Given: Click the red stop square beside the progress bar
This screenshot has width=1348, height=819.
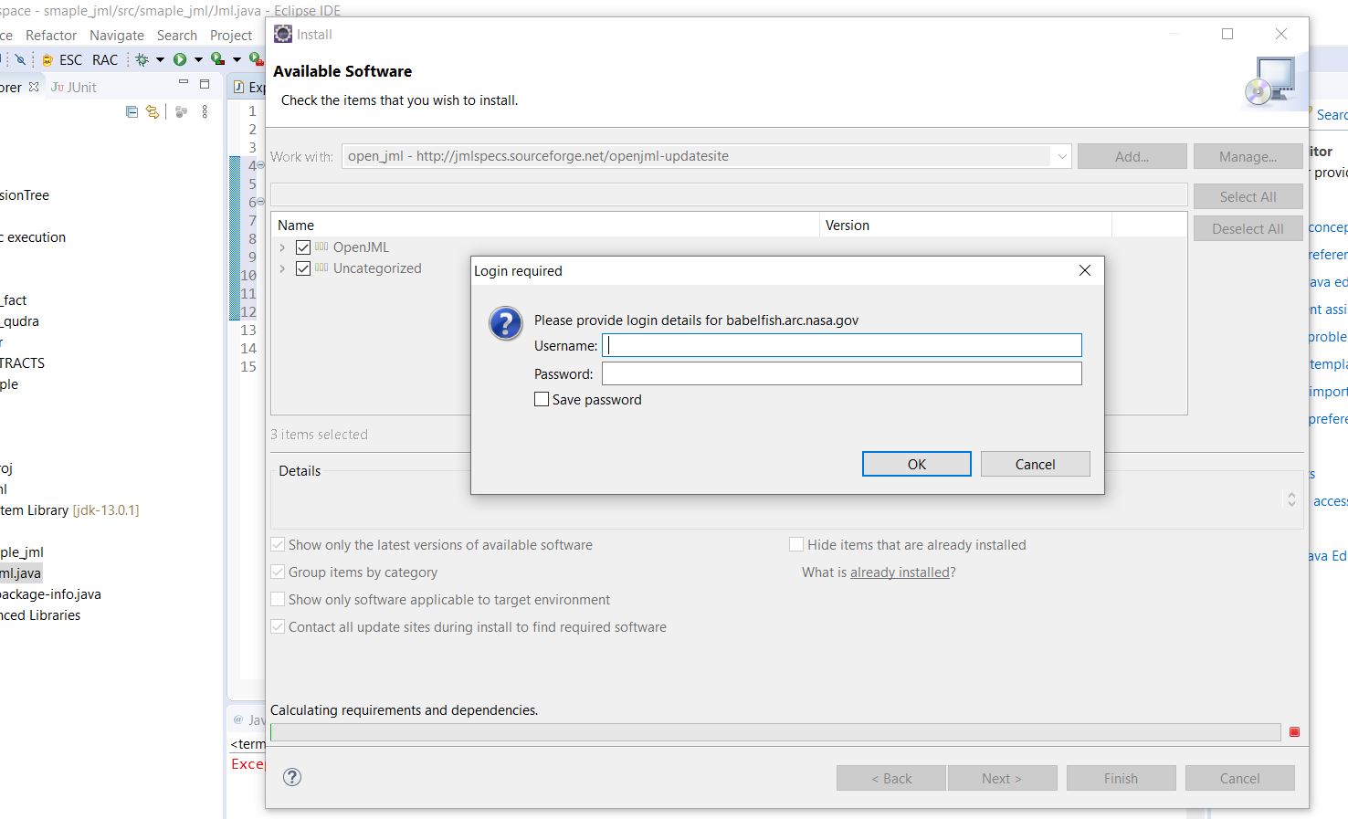Looking at the screenshot, I should click(x=1294, y=731).
